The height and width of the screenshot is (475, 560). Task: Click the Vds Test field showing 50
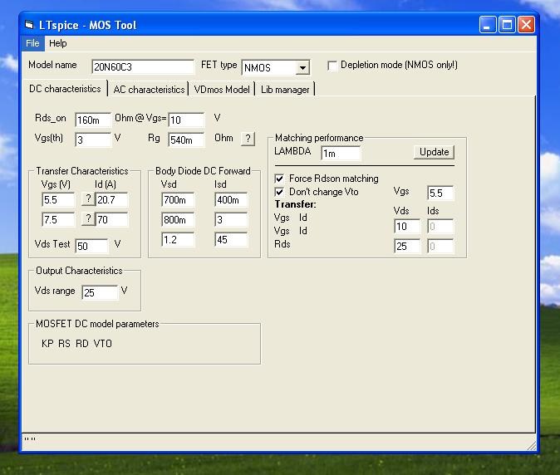tap(91, 246)
